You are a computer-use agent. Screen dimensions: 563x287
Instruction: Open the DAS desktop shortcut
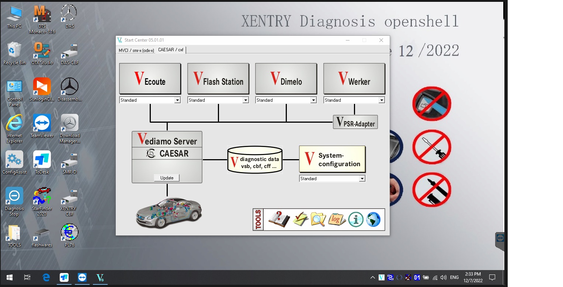[x=69, y=17]
